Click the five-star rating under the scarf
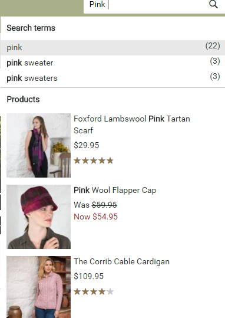 pos(94,161)
